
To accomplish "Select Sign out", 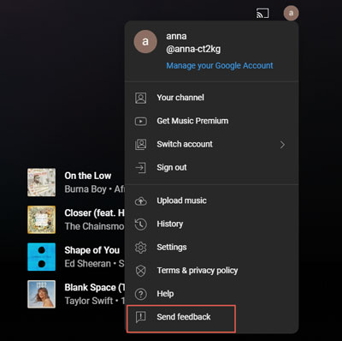I will (x=212, y=168).
